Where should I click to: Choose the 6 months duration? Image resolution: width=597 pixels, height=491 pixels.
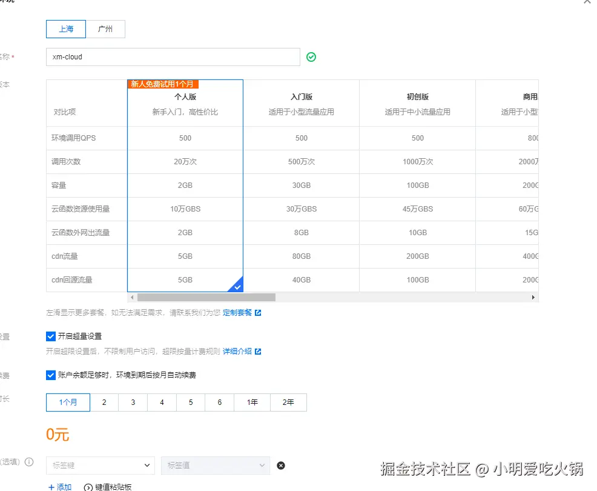point(220,402)
